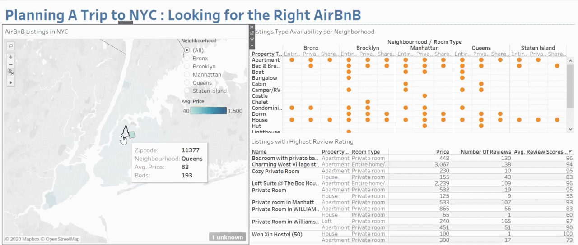Screen dimensions: 578x245
Task: Select the Boat property type row label
Action: (x=258, y=72)
